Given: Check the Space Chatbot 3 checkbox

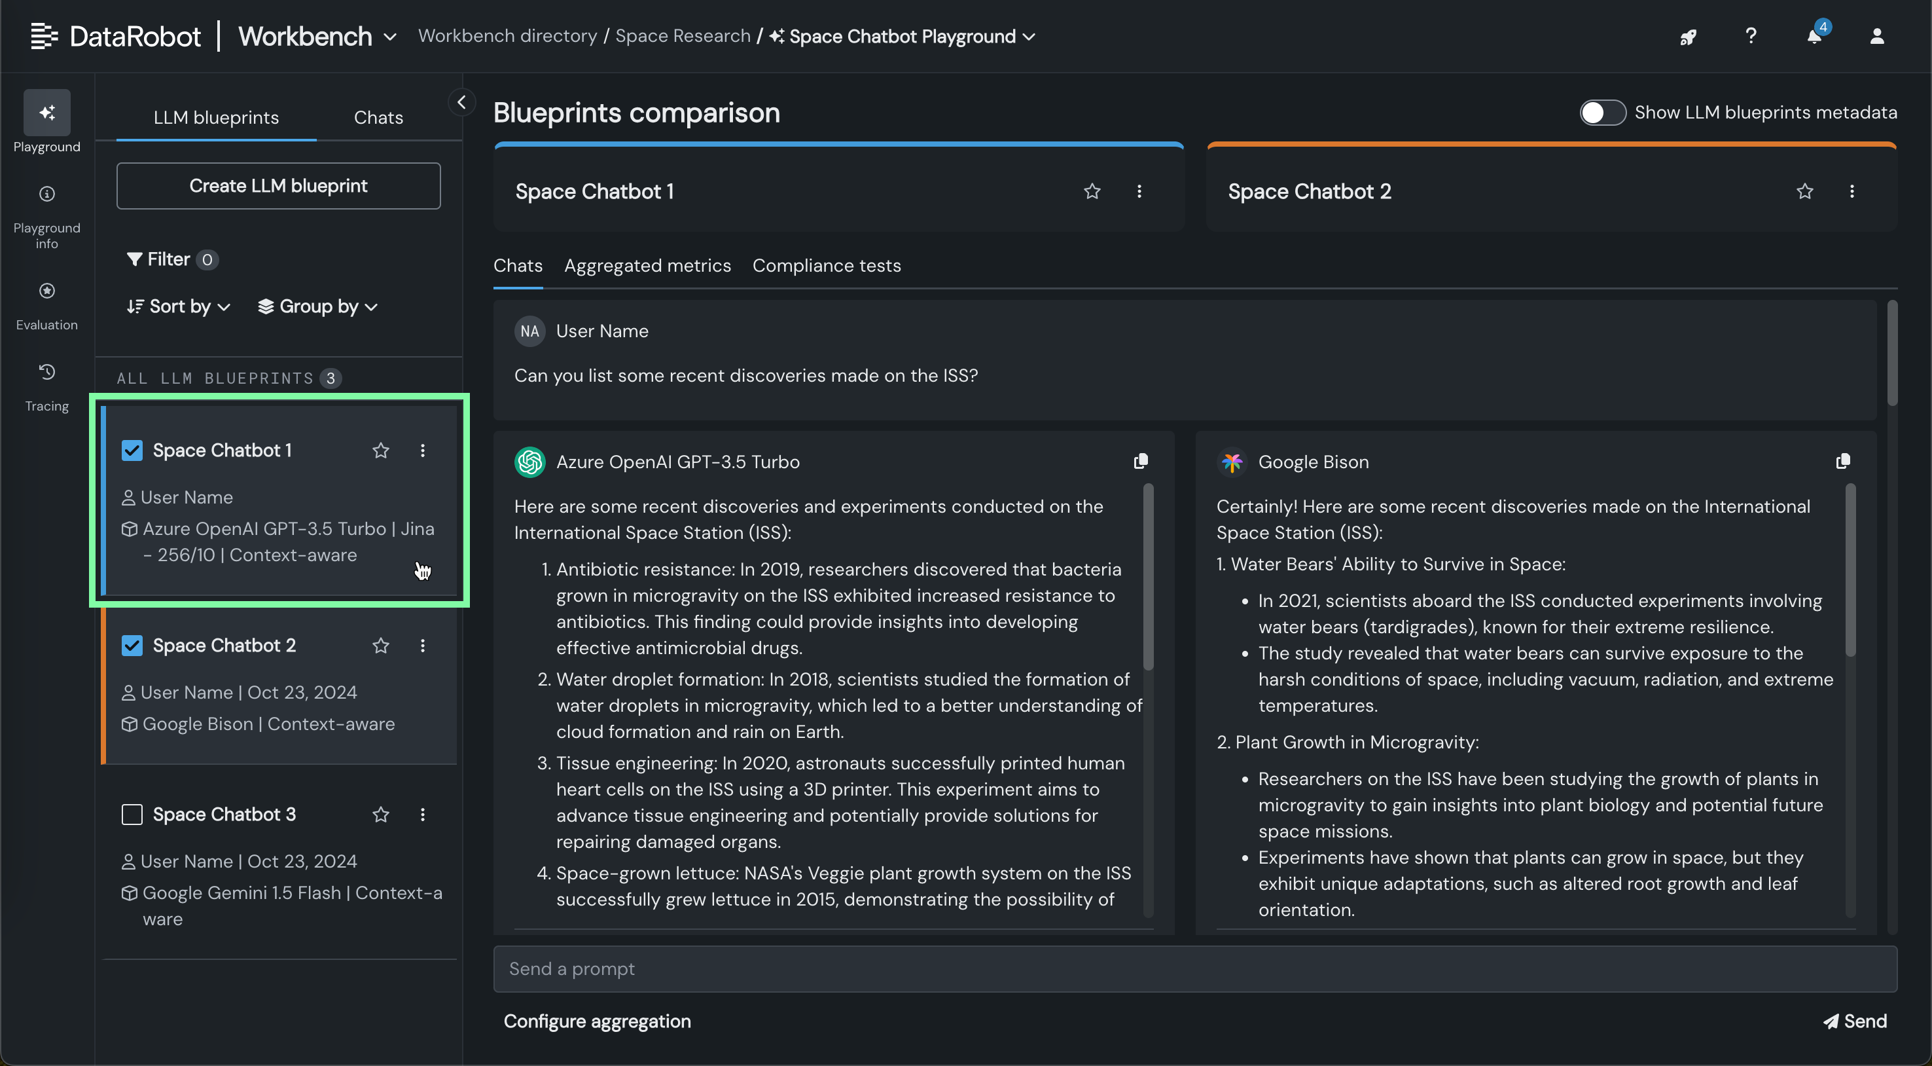Looking at the screenshot, I should coord(132,814).
